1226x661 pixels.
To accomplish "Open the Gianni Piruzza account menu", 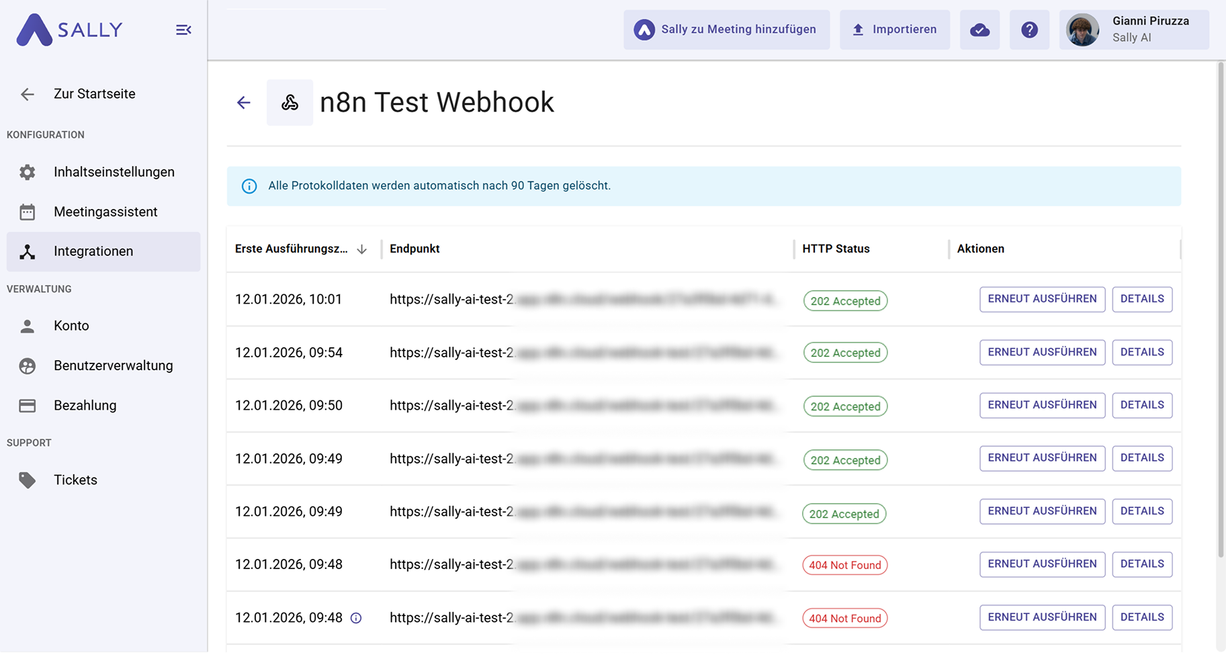I will 1134,30.
